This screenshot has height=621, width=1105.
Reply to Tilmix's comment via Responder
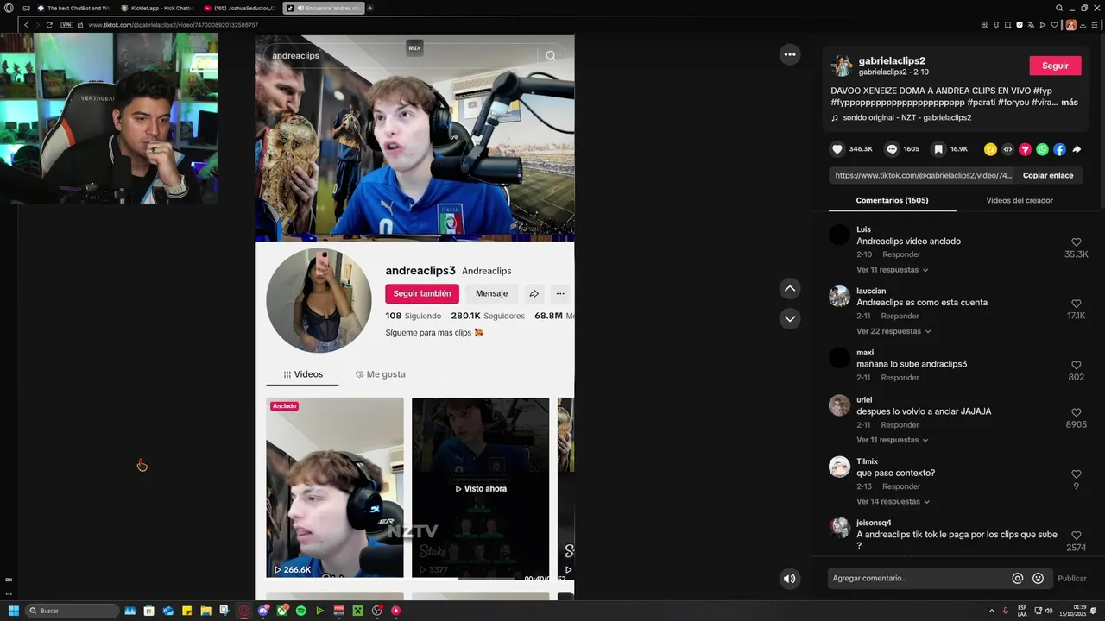pos(901,486)
